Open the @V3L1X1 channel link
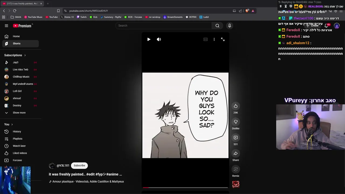This screenshot has height=194, width=345. 63,165
